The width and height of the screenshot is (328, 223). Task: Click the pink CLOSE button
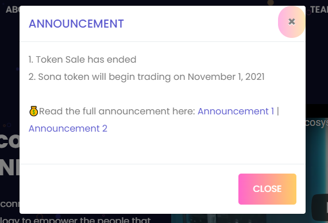(x=267, y=189)
